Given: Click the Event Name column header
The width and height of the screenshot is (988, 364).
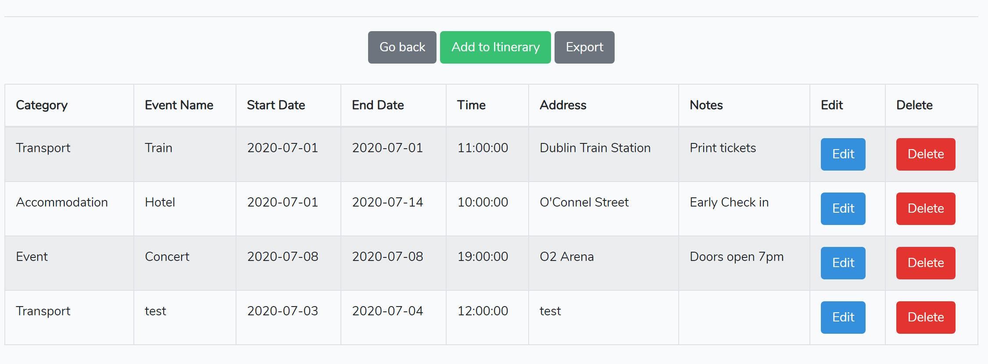Looking at the screenshot, I should (179, 105).
